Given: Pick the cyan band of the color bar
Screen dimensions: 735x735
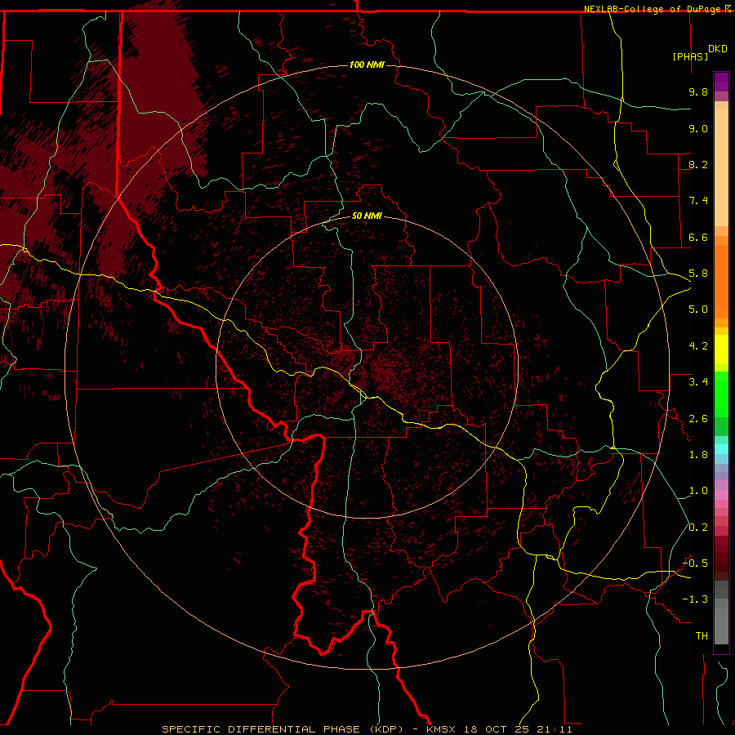Looking at the screenshot, I should point(721,449).
